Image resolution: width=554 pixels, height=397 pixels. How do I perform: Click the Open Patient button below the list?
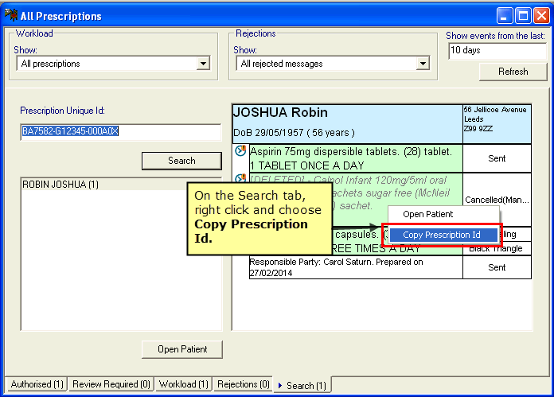(x=181, y=349)
